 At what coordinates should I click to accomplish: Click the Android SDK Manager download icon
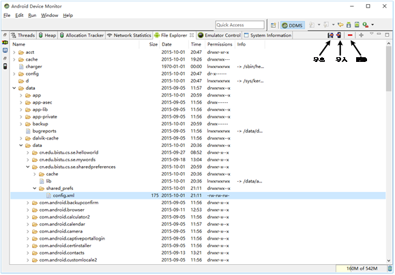pos(349,25)
